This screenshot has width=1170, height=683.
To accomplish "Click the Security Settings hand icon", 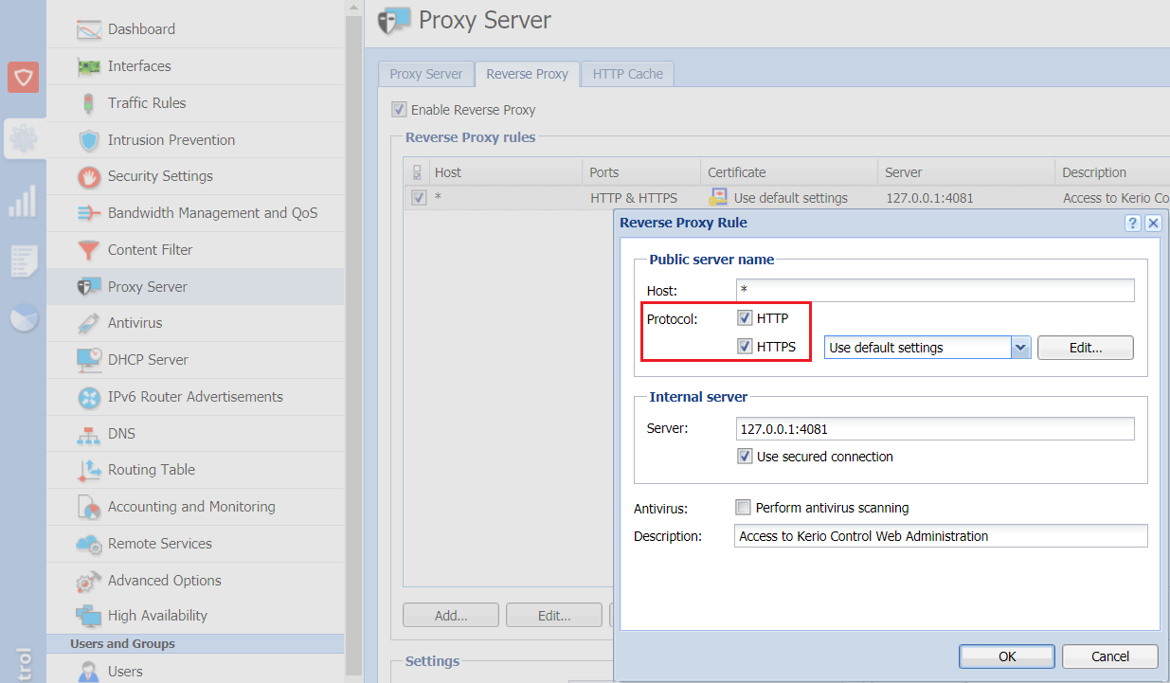I will coord(89,176).
